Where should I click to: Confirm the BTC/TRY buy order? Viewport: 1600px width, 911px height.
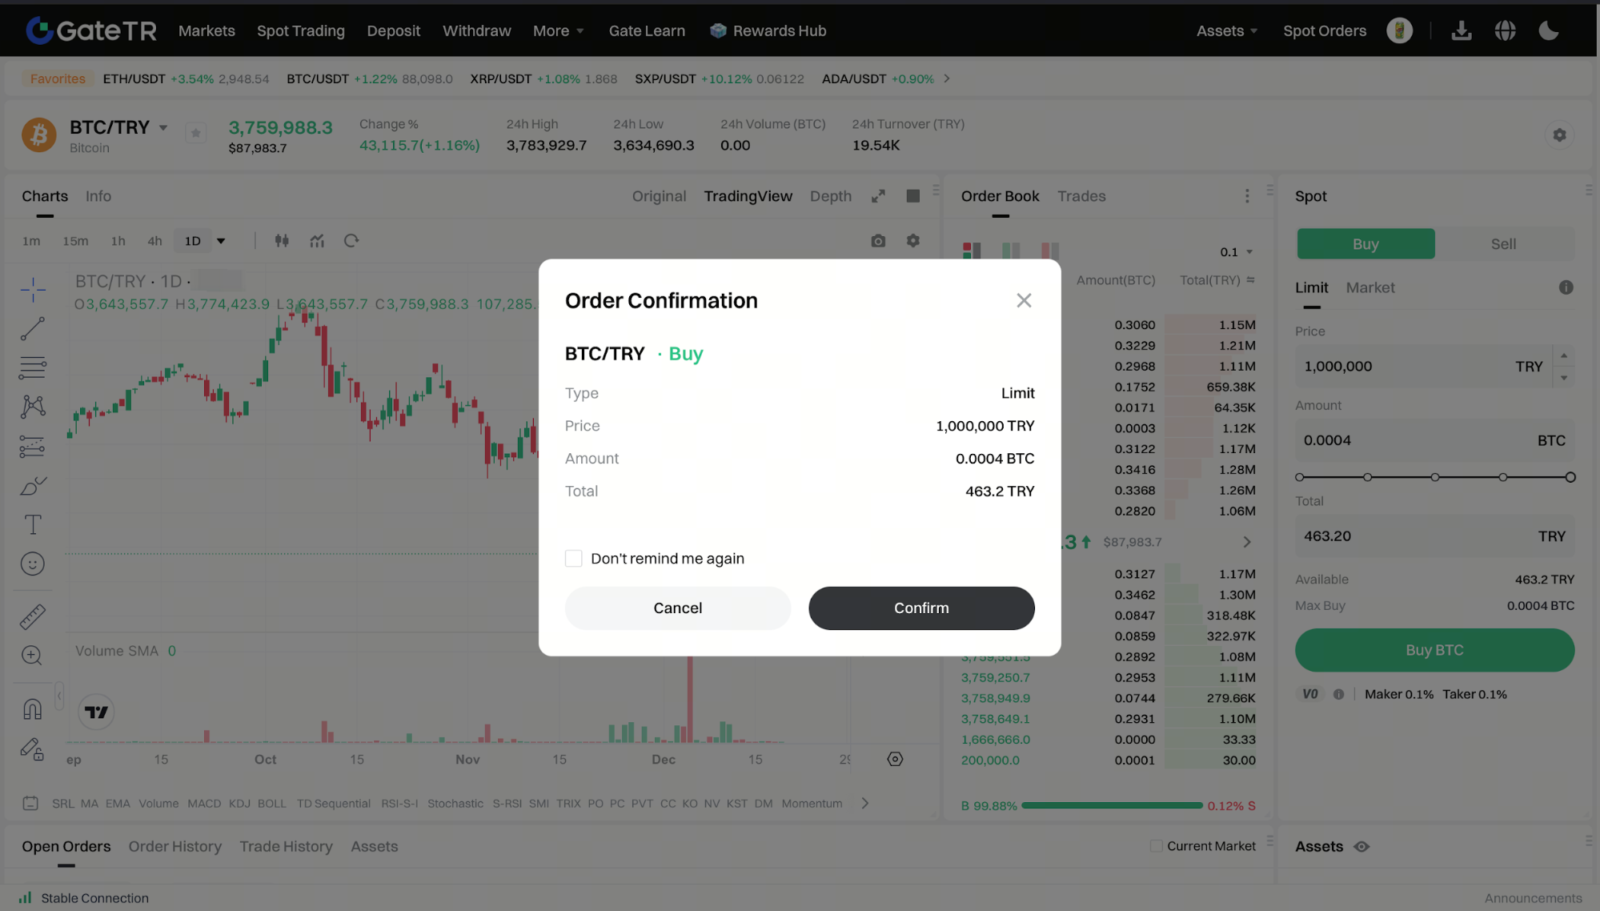[921, 608]
